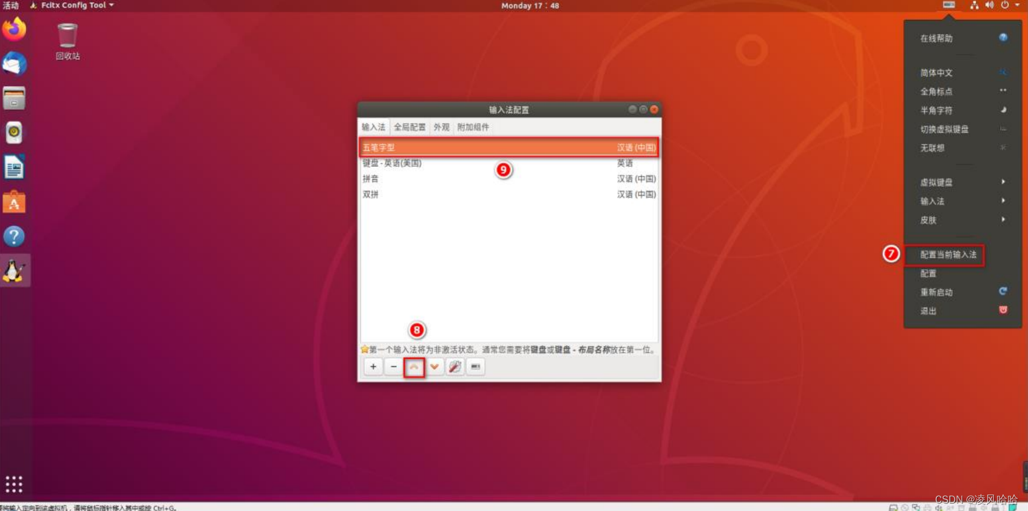Select the 拼音 input method row
This screenshot has width=1028, height=511.
(x=509, y=179)
